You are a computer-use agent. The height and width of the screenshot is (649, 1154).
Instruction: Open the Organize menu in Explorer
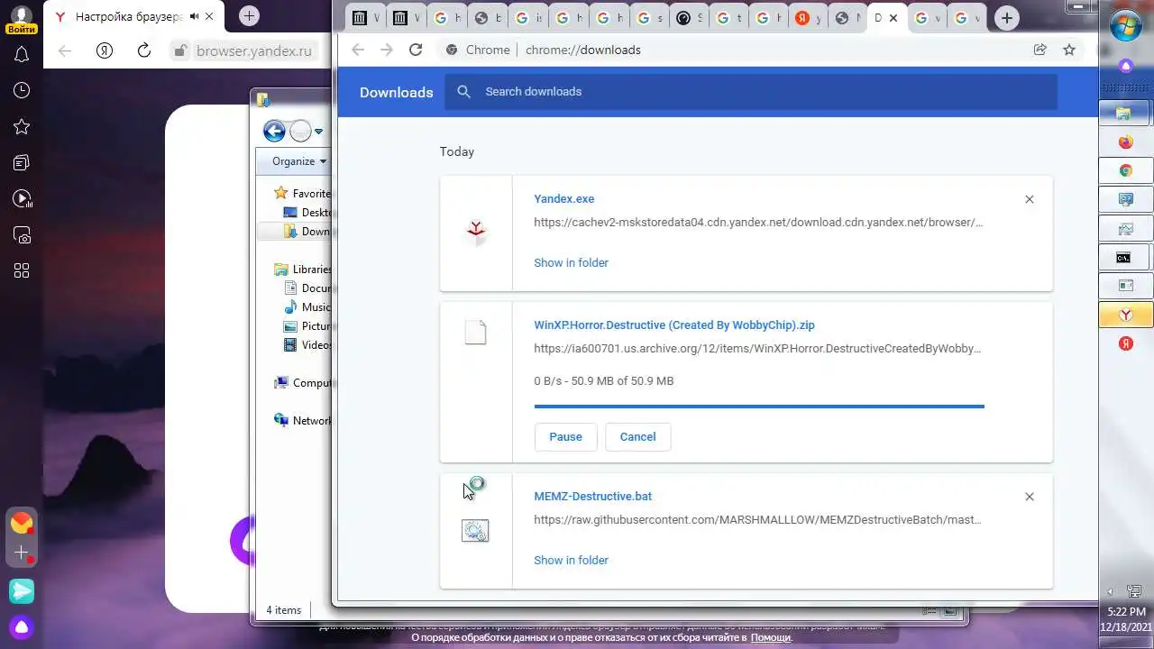(299, 161)
